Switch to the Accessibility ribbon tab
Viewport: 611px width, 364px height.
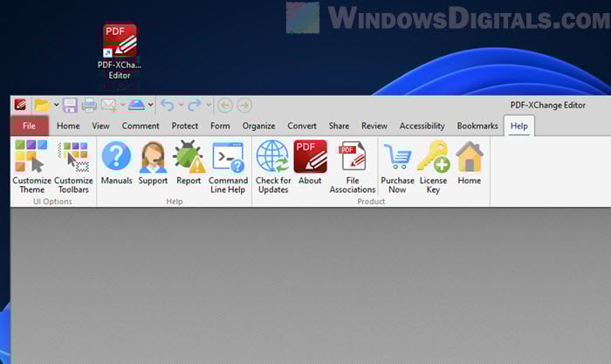(x=422, y=126)
